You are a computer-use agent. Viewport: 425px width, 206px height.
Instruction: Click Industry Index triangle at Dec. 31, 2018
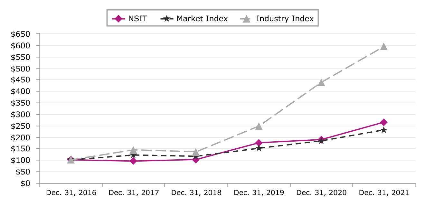point(196,152)
